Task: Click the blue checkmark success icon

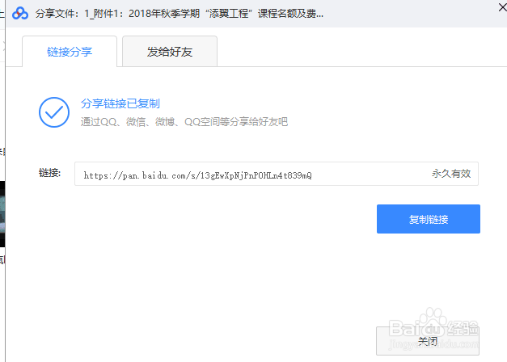Action: [54, 112]
